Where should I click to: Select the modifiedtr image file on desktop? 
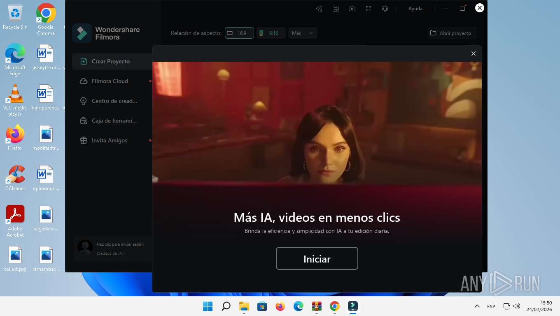46,137
